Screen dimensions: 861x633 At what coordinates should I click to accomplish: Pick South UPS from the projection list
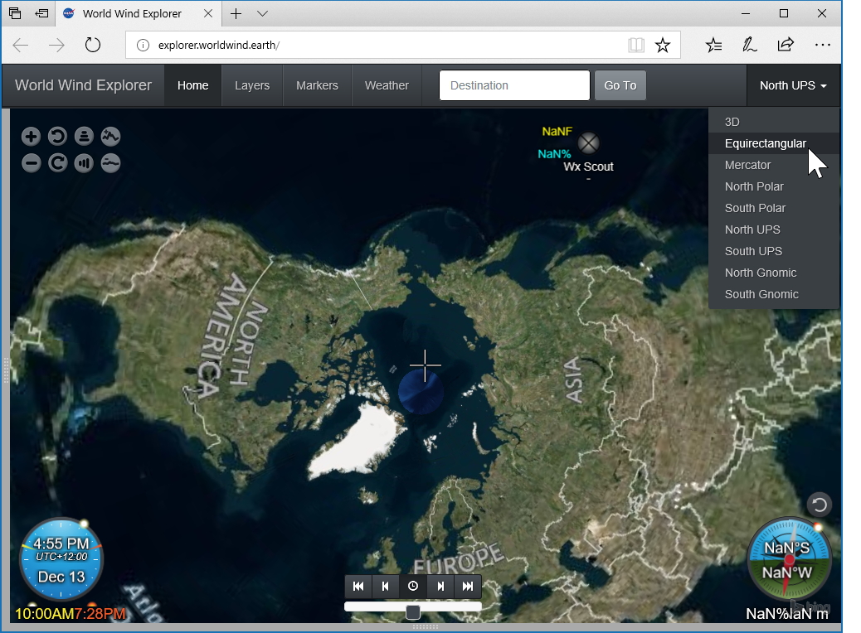(x=774, y=251)
